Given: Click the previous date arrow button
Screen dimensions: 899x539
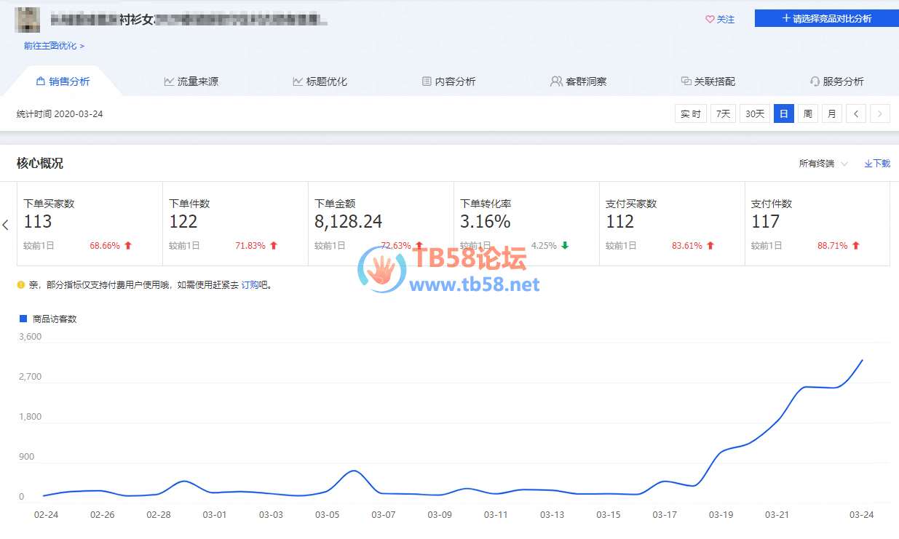Looking at the screenshot, I should click(856, 113).
